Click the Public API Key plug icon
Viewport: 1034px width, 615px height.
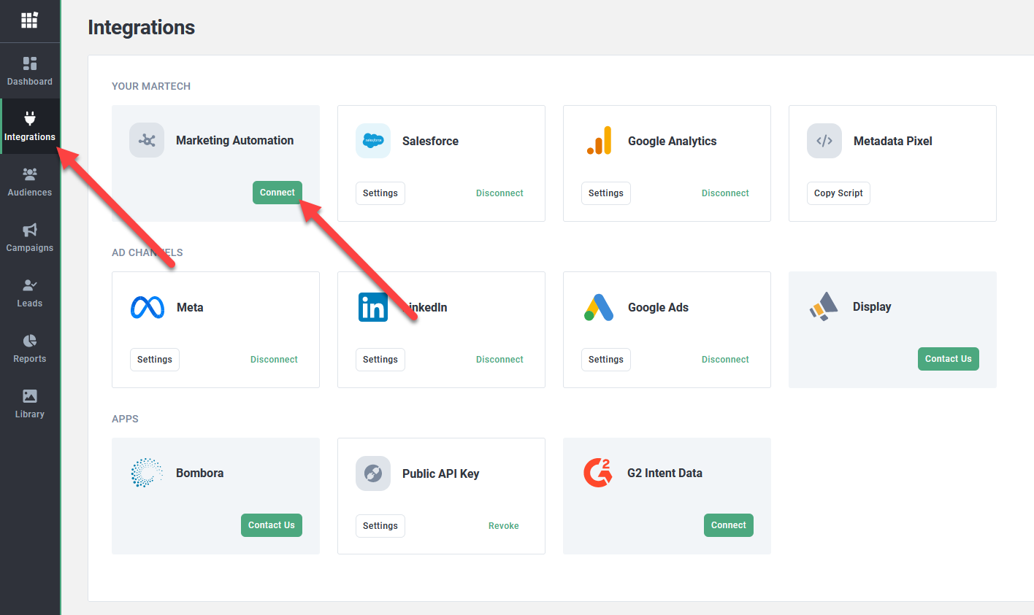[x=373, y=473]
